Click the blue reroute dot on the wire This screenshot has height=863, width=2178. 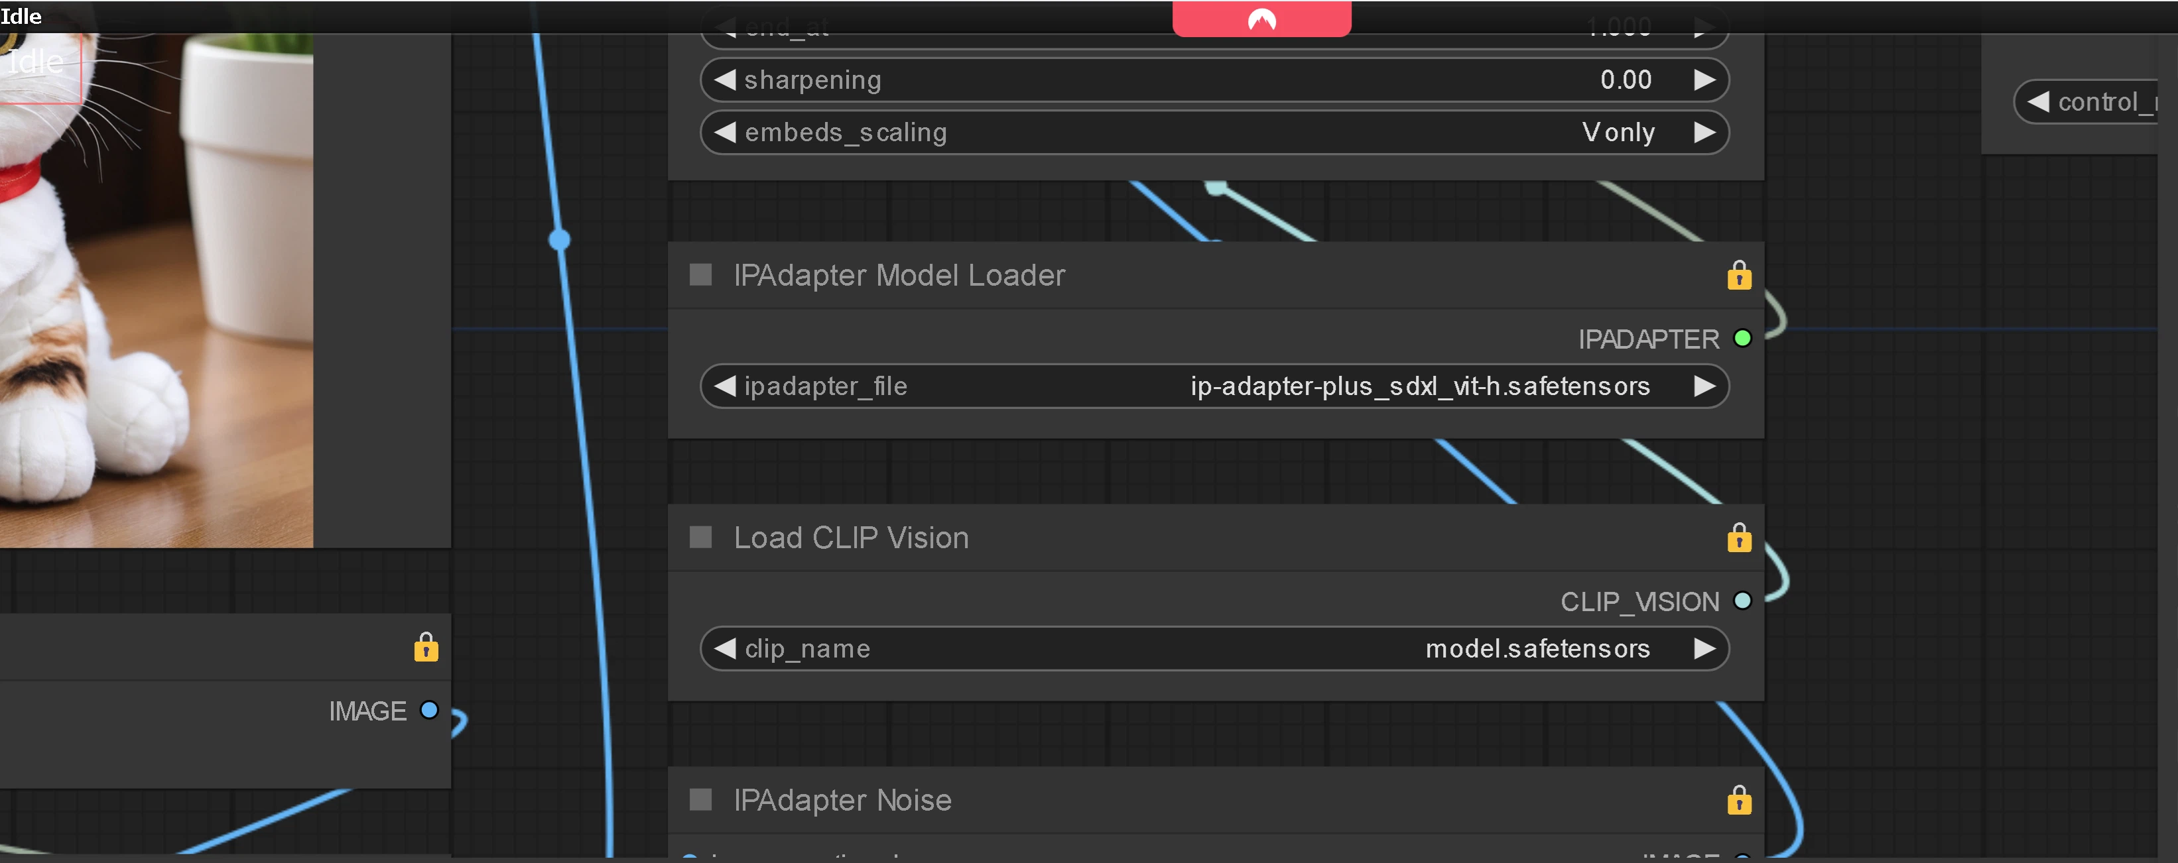click(x=559, y=240)
